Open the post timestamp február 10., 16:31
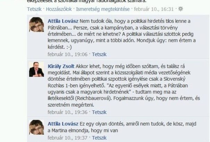 (x=154, y=9)
